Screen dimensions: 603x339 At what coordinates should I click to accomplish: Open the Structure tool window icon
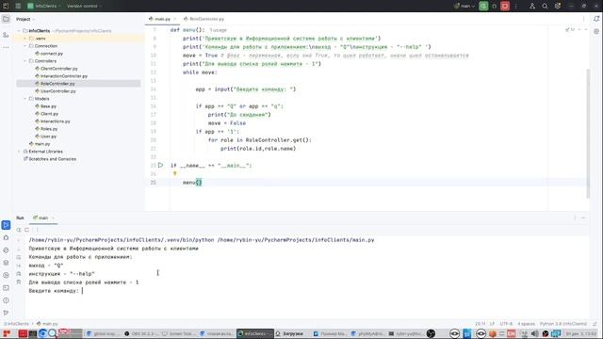point(6,35)
